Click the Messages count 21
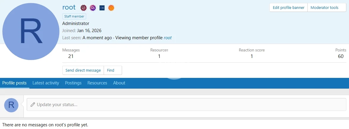This screenshot has height=129, width=349. pyautogui.click(x=71, y=56)
